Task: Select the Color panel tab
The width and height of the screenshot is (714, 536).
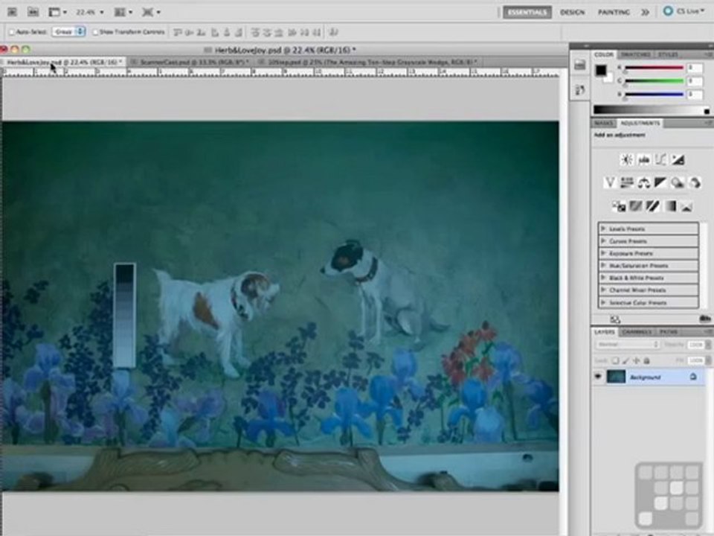Action: [603, 54]
